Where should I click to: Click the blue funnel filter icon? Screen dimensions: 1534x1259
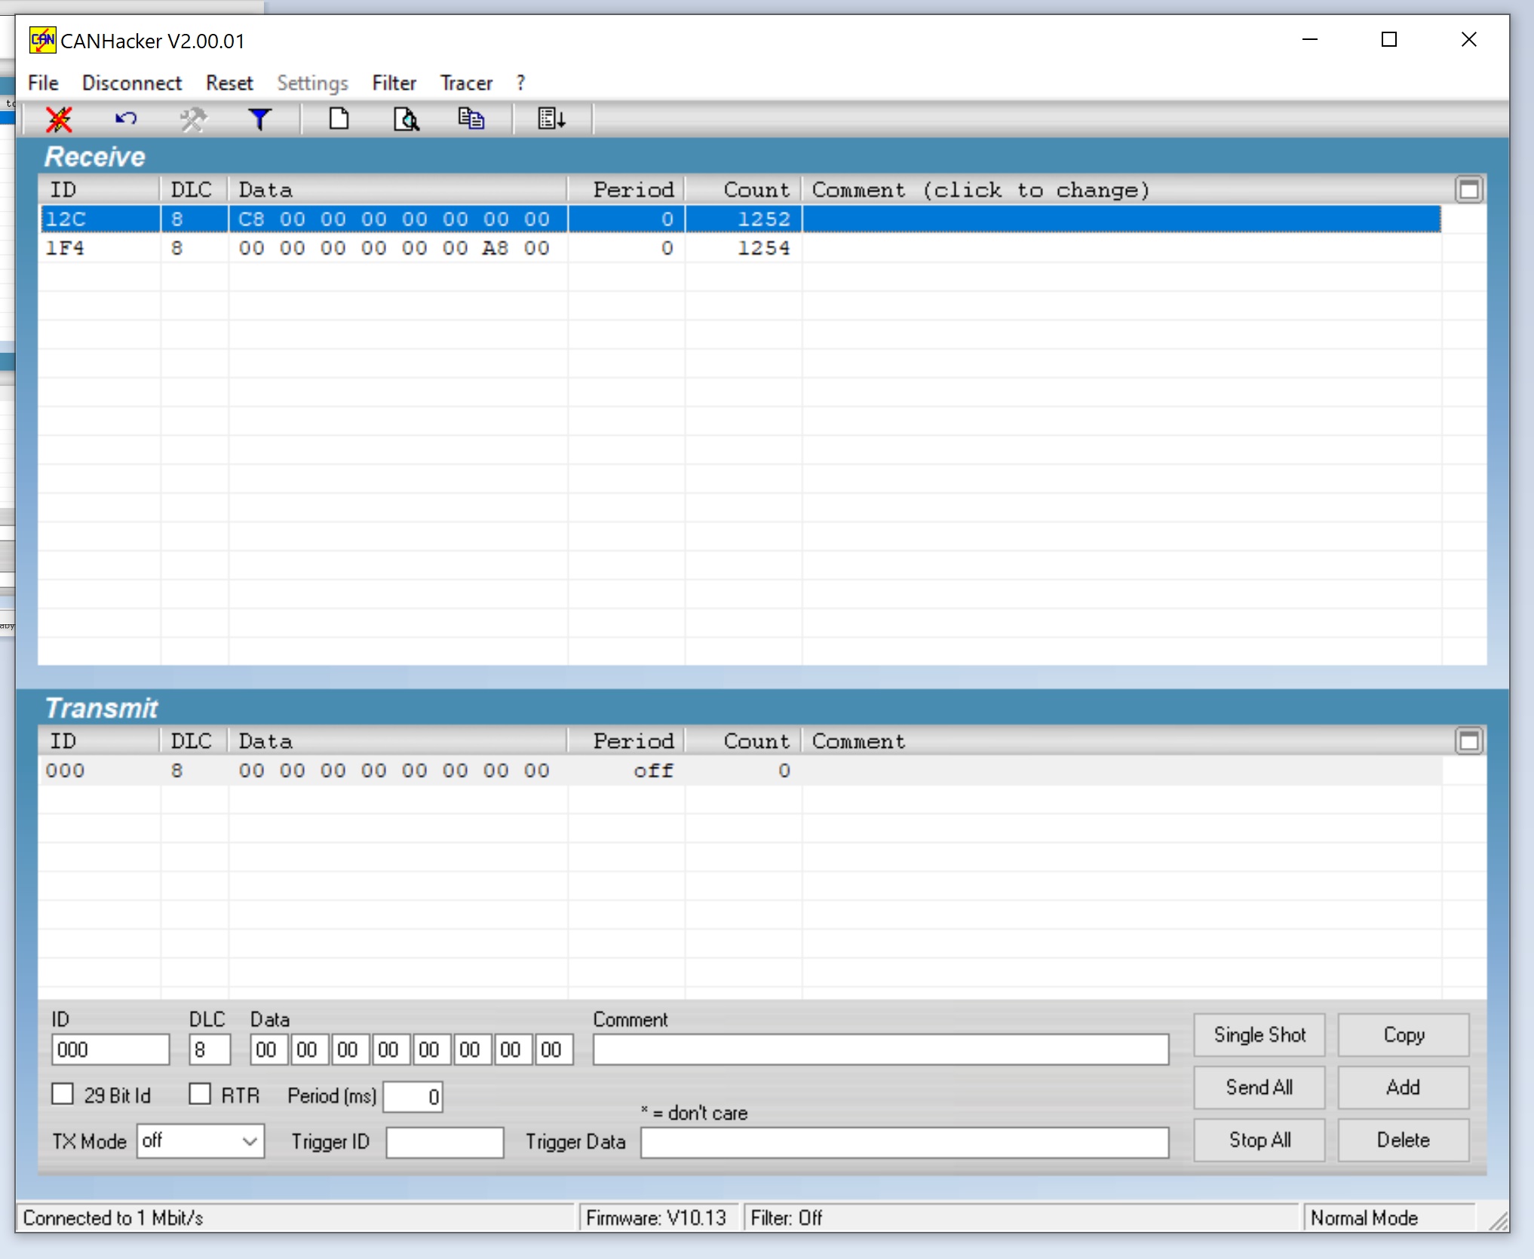point(259,119)
